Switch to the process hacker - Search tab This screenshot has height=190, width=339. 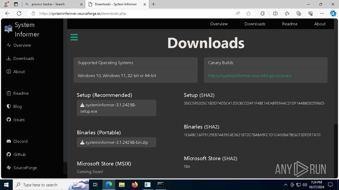[53, 4]
